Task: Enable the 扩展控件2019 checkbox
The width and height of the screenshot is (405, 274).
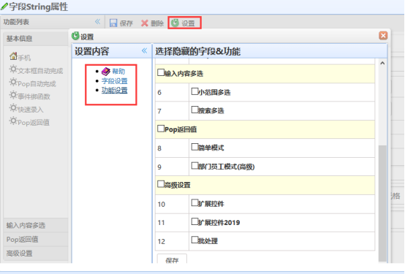Action: pos(194,221)
